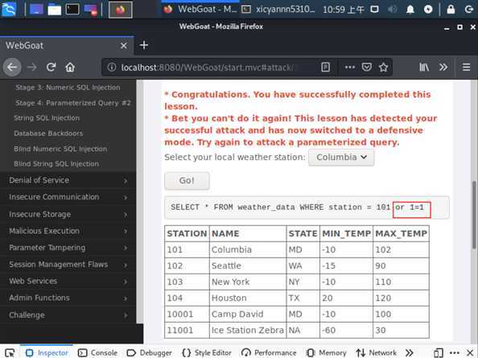The width and height of the screenshot is (478, 358).
Task: Switch to the xicyannn5310 taskbar window
Action: point(278,10)
